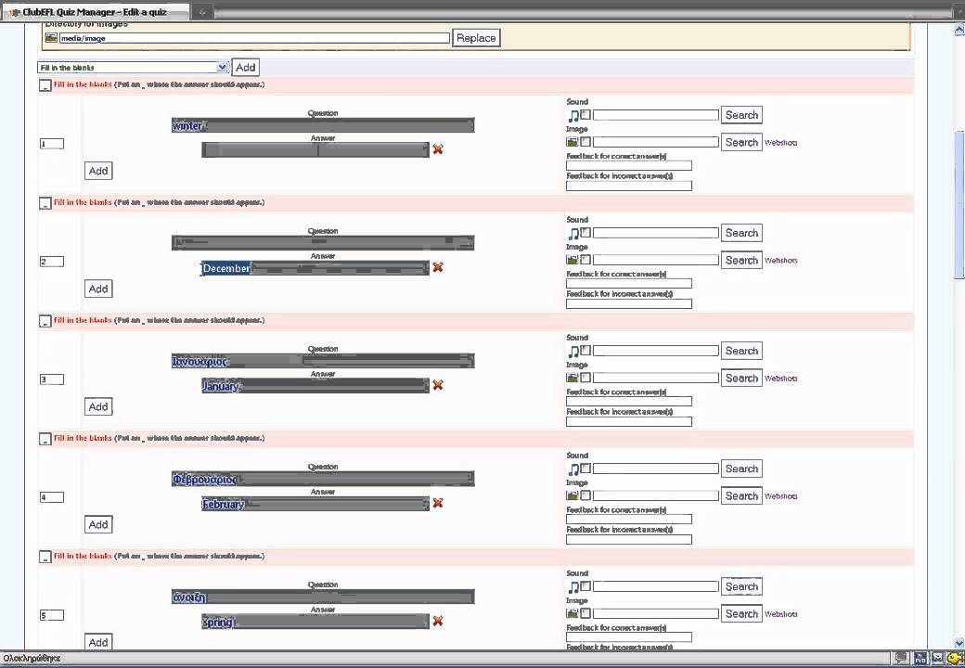Click the music note sound icon for question 3
The image size is (965, 668).
point(573,352)
